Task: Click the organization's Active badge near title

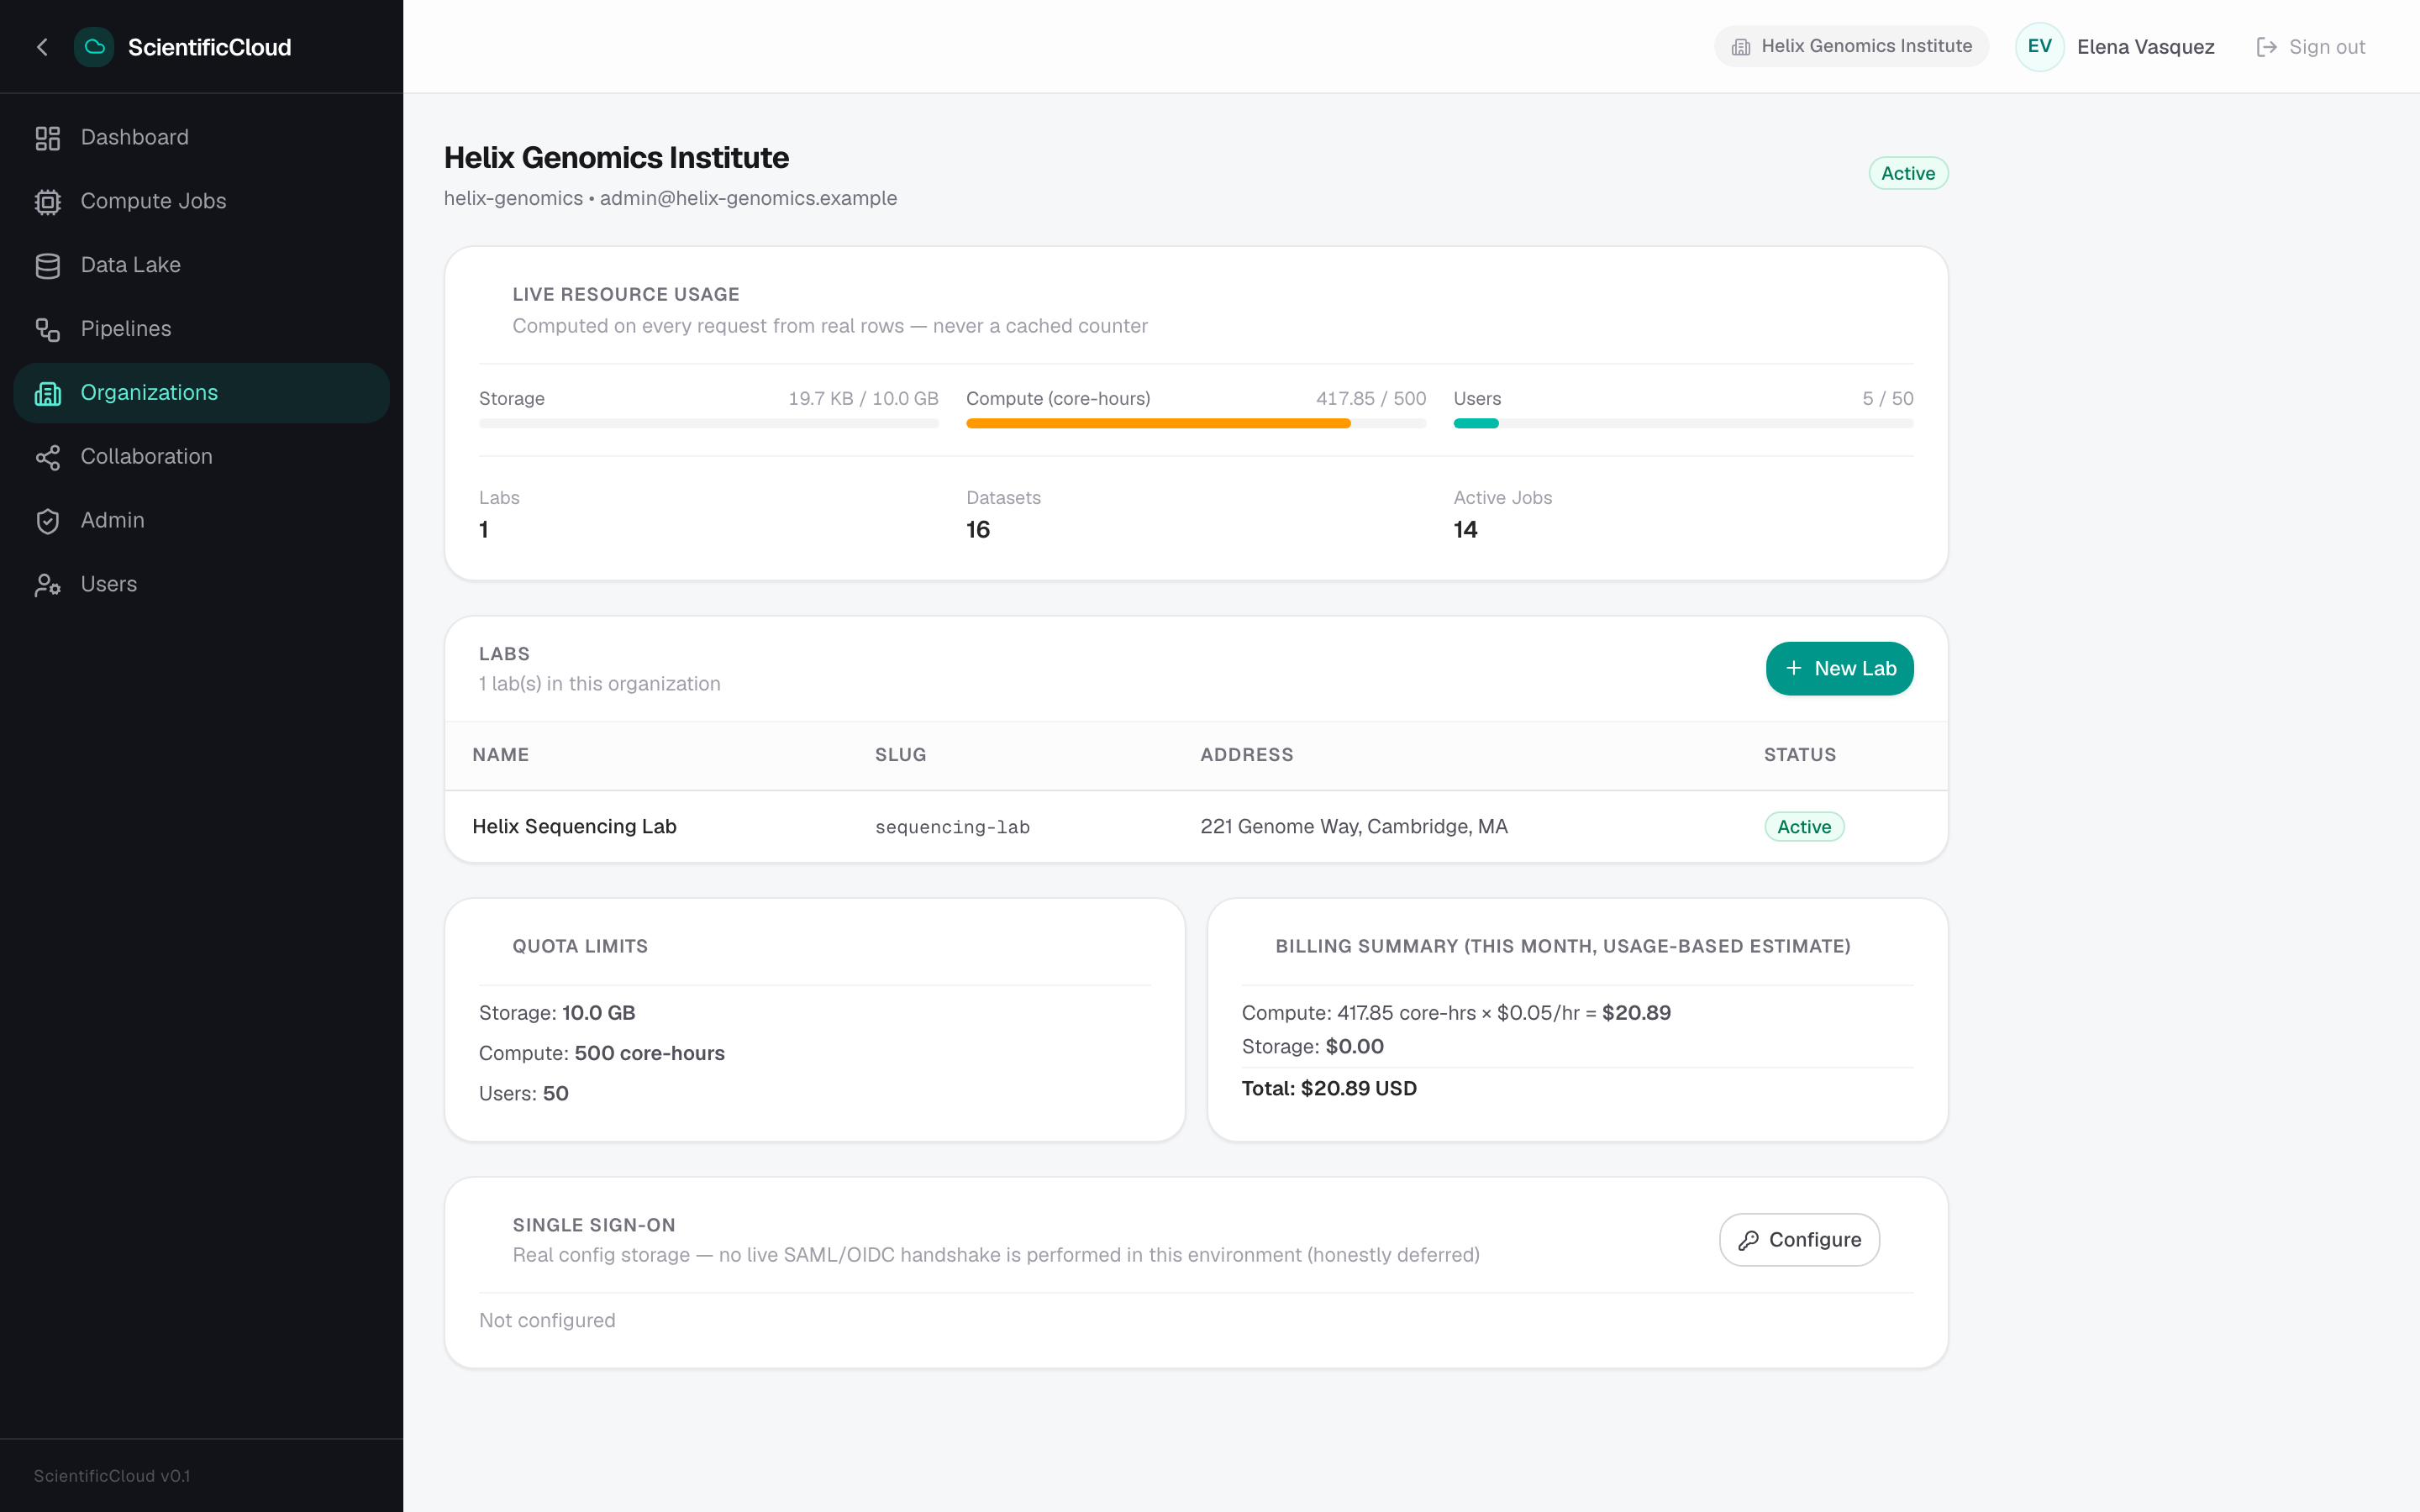Action: click(x=1908, y=173)
